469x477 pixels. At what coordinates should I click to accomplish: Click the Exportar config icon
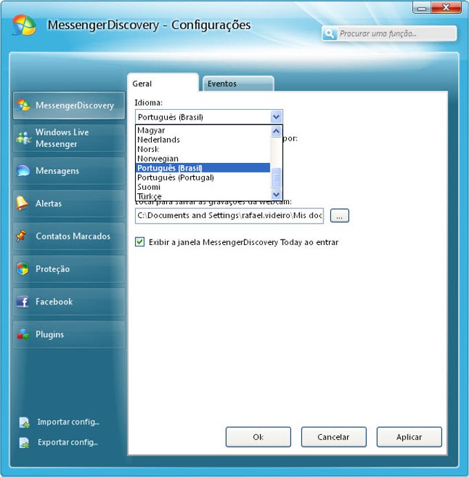[x=24, y=442]
